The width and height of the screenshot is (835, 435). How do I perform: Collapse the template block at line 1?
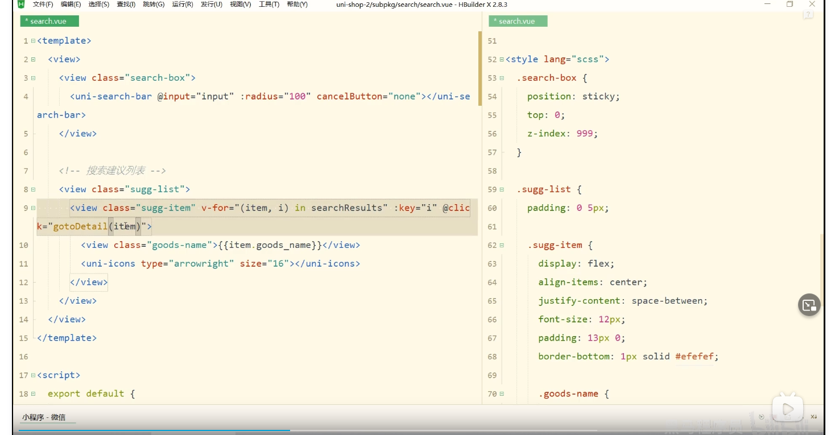coord(33,41)
